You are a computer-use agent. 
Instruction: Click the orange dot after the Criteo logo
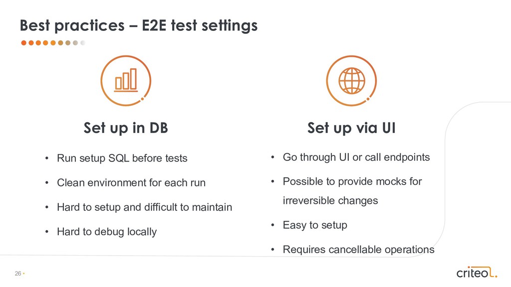click(x=496, y=276)
